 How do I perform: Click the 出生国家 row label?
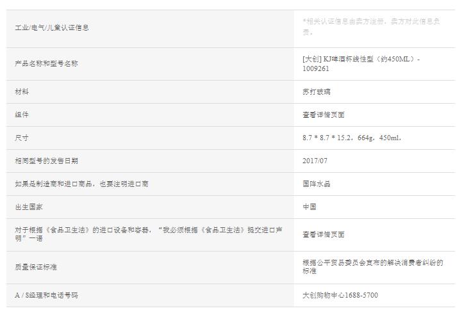pyautogui.click(x=29, y=207)
